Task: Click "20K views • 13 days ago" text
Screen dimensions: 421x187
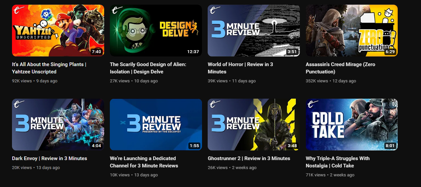Action: (x=36, y=168)
